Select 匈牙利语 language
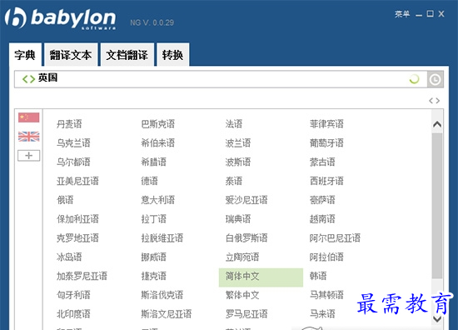This screenshot has width=458, height=330. [73, 295]
